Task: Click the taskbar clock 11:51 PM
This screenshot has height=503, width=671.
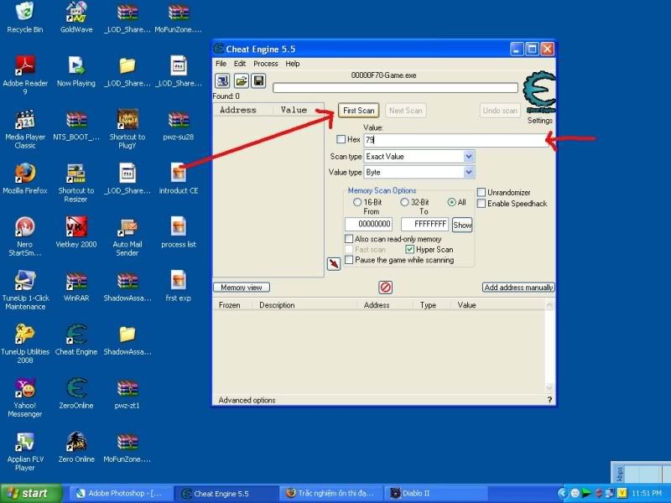Action: [x=647, y=494]
